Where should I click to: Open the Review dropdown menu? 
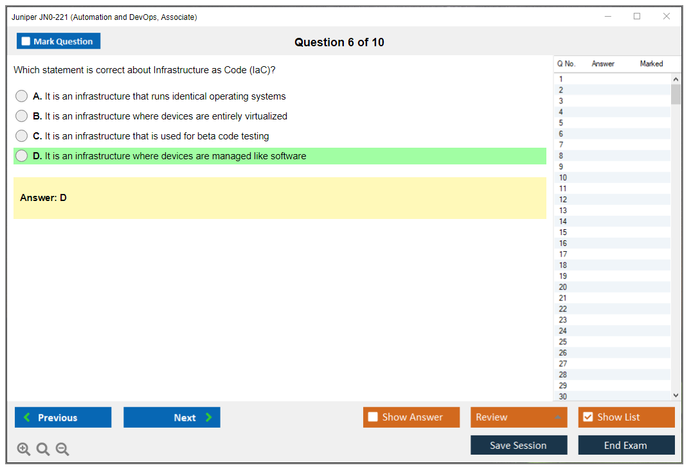pos(519,417)
